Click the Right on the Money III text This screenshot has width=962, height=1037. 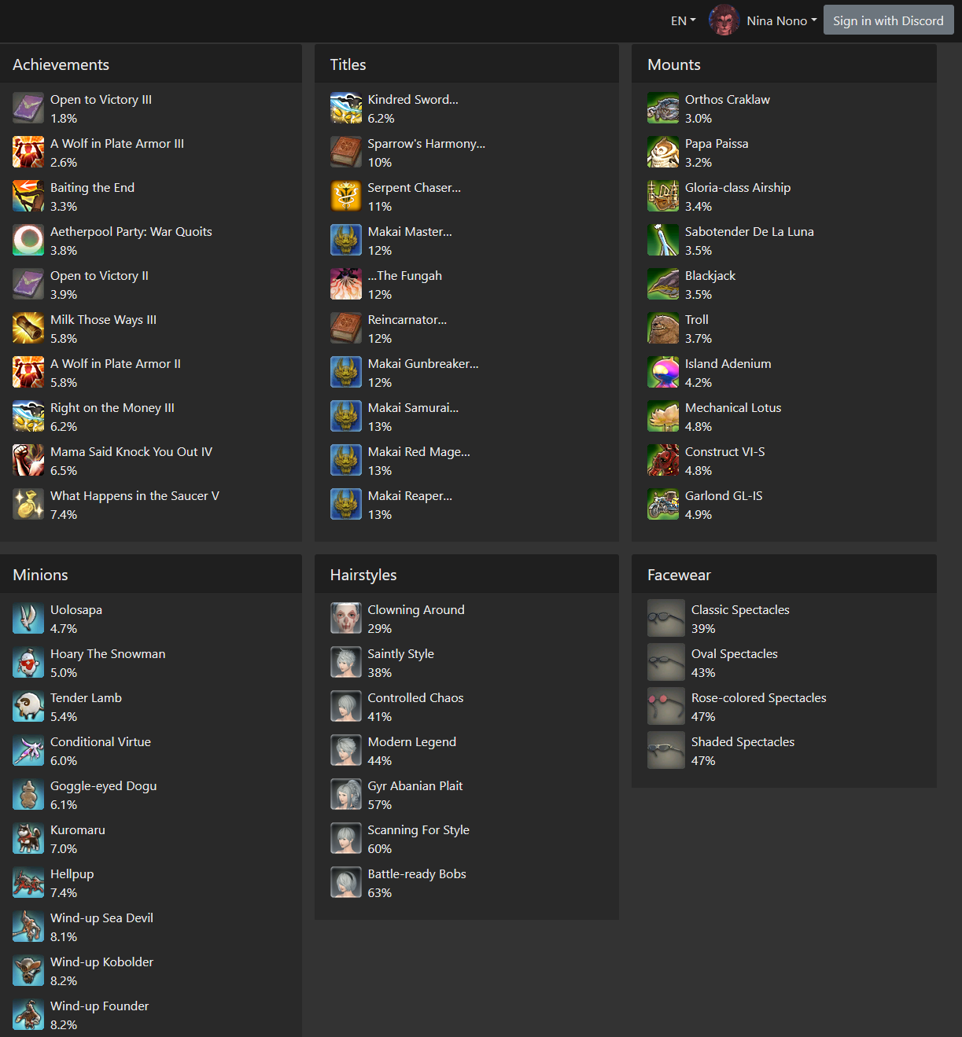[112, 408]
